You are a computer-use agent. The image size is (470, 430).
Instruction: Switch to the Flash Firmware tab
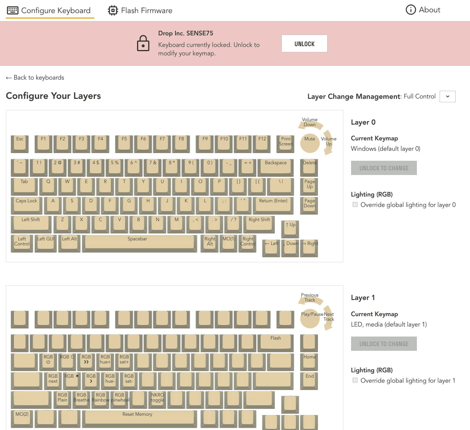(140, 10)
